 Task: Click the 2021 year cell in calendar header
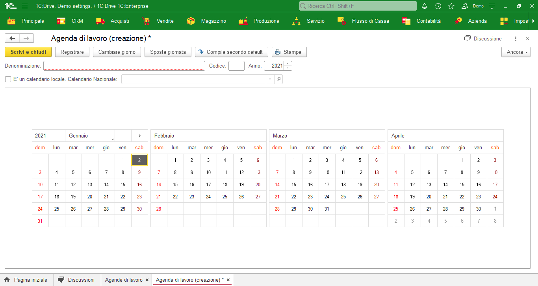coord(49,136)
